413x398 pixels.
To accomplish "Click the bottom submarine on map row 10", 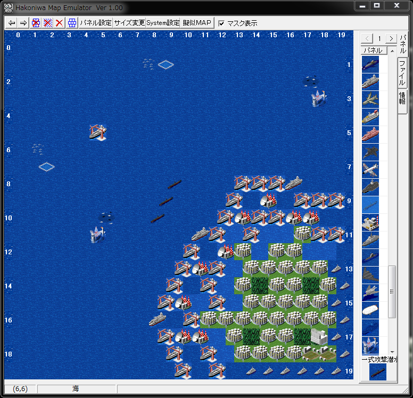I will click(158, 218).
